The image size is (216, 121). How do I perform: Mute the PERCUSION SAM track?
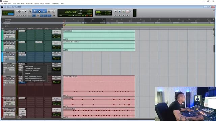pos(13,44)
